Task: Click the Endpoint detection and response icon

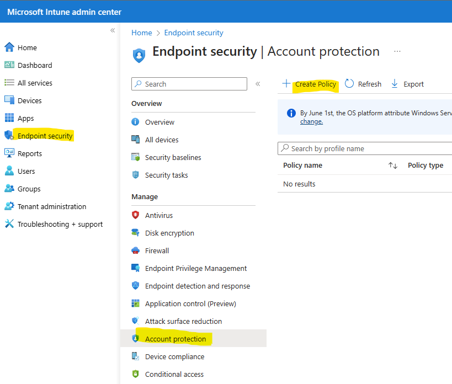Action: [x=135, y=285]
